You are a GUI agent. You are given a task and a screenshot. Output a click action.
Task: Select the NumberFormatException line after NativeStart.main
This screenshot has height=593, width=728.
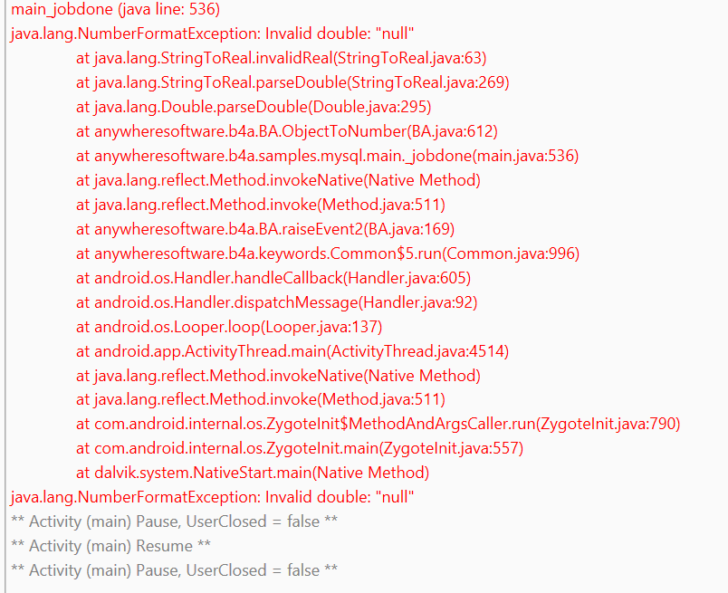[x=212, y=497]
